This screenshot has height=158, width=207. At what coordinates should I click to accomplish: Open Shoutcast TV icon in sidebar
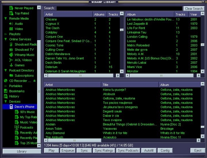point(11,50)
